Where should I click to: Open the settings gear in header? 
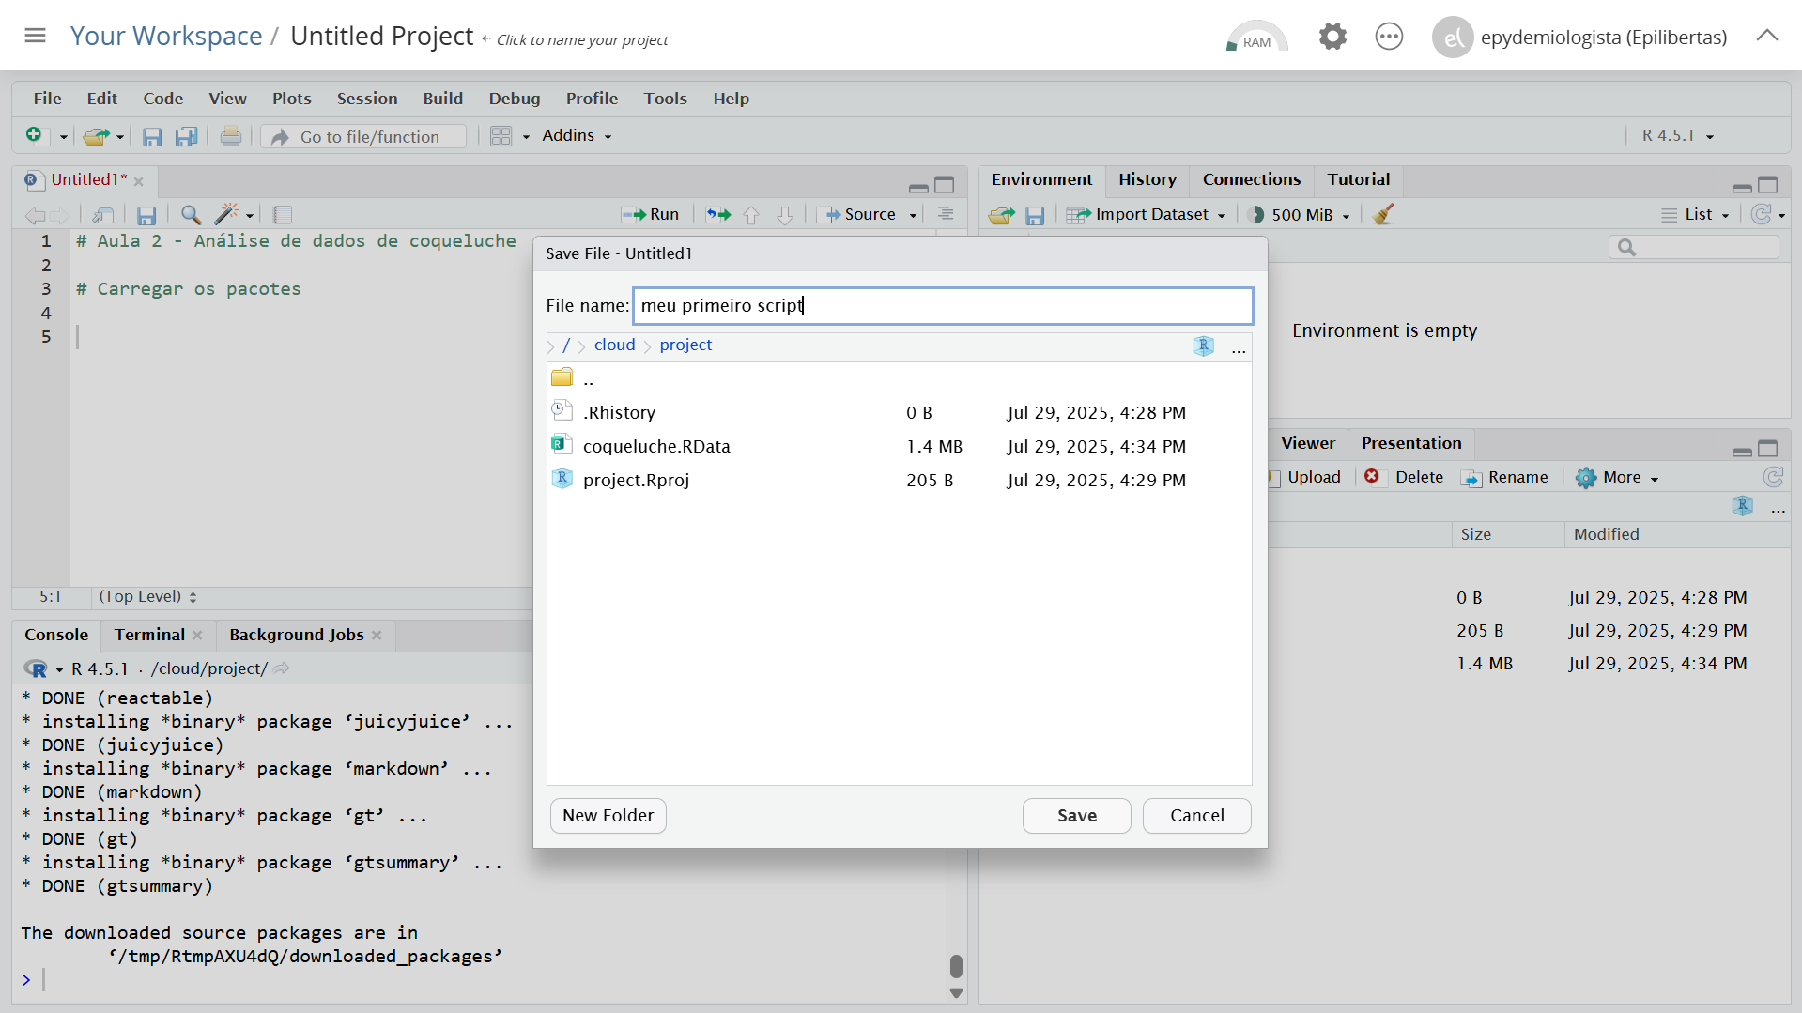click(x=1332, y=38)
